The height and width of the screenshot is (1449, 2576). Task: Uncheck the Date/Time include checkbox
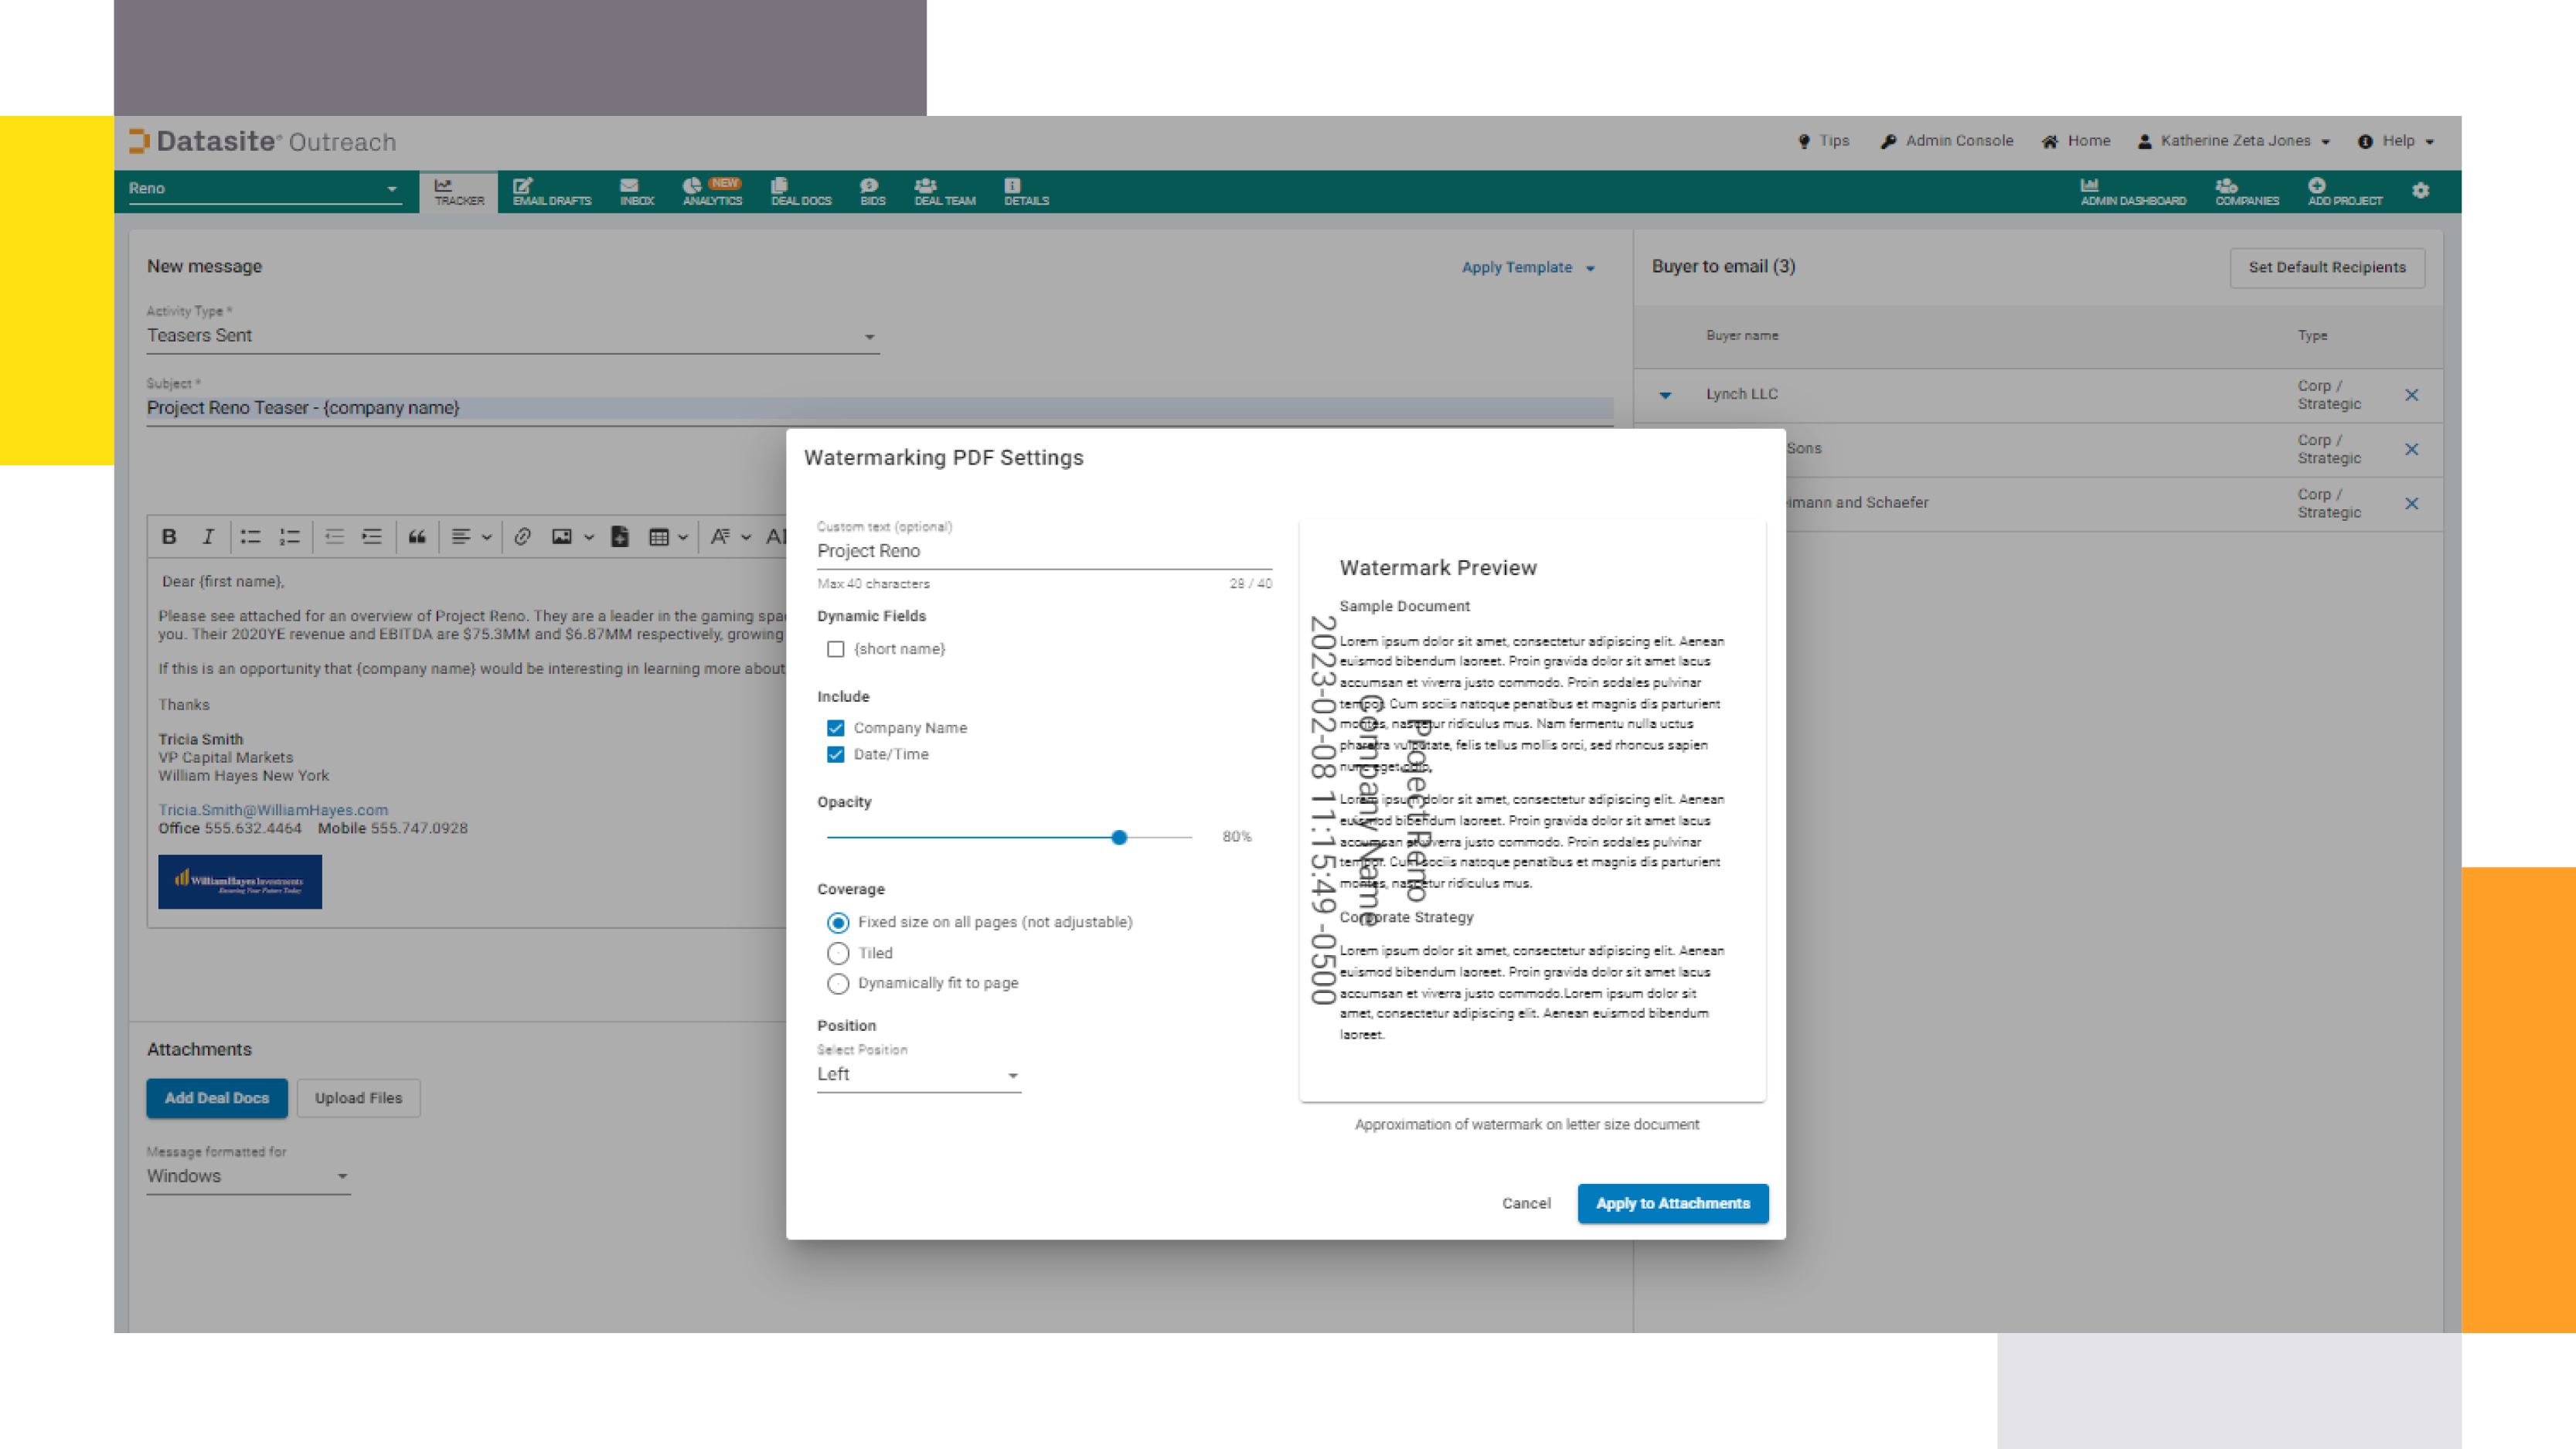tap(835, 755)
